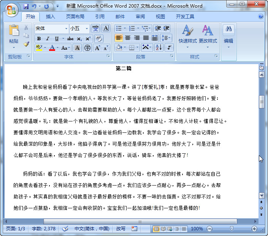Switch to the 视图 tab
Screen dimensions: 268x236
(160, 17)
